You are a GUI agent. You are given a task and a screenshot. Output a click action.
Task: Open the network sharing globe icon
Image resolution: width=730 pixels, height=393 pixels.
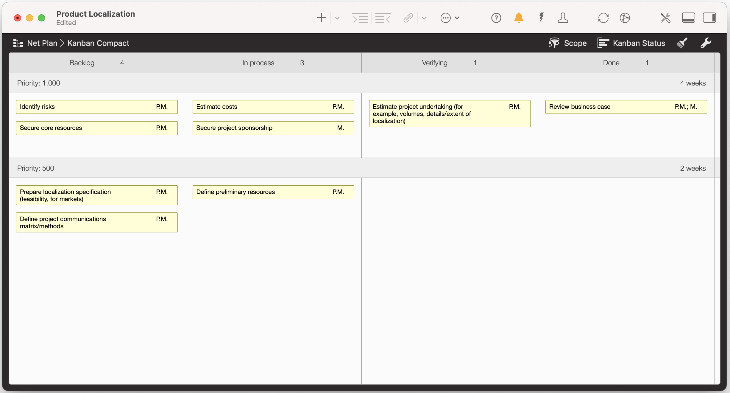coord(625,18)
